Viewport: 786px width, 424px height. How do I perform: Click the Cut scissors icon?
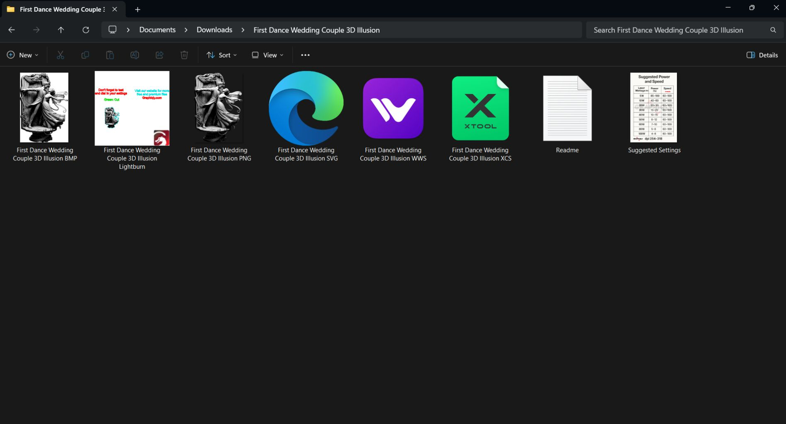[60, 55]
